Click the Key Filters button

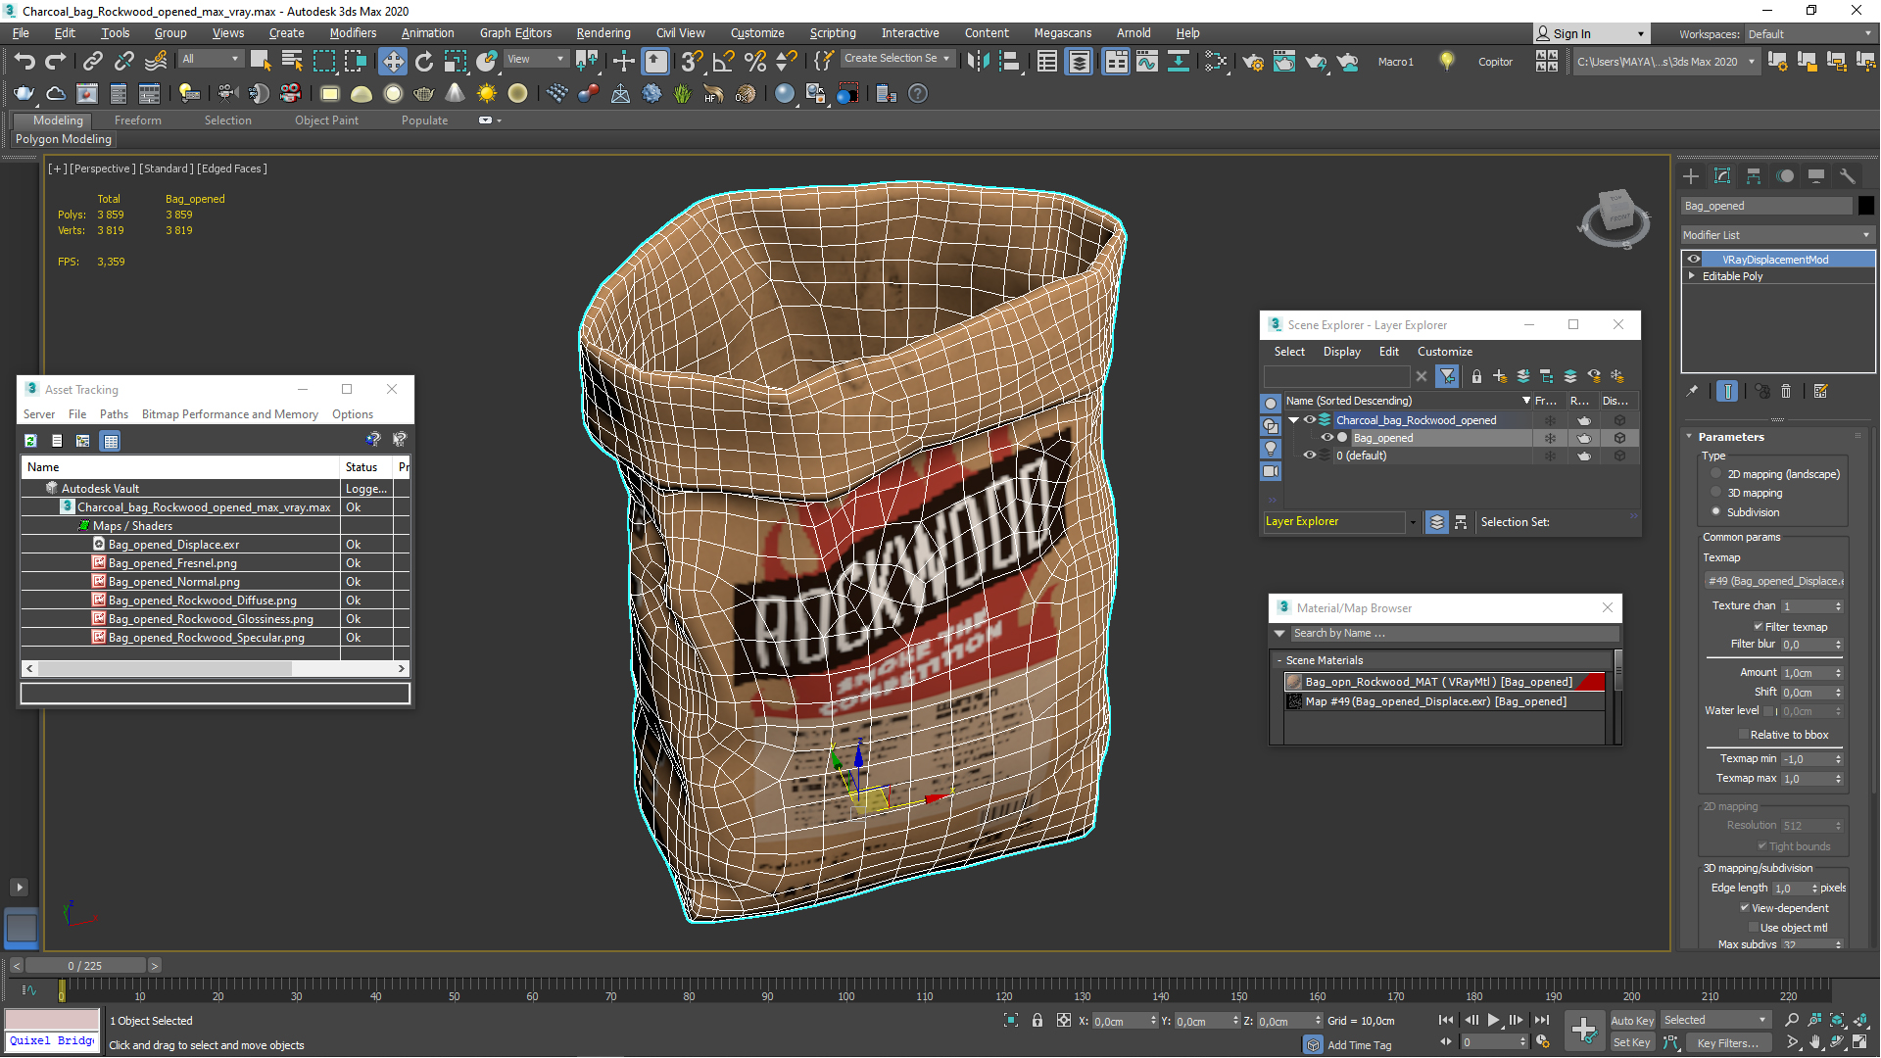[1728, 1043]
